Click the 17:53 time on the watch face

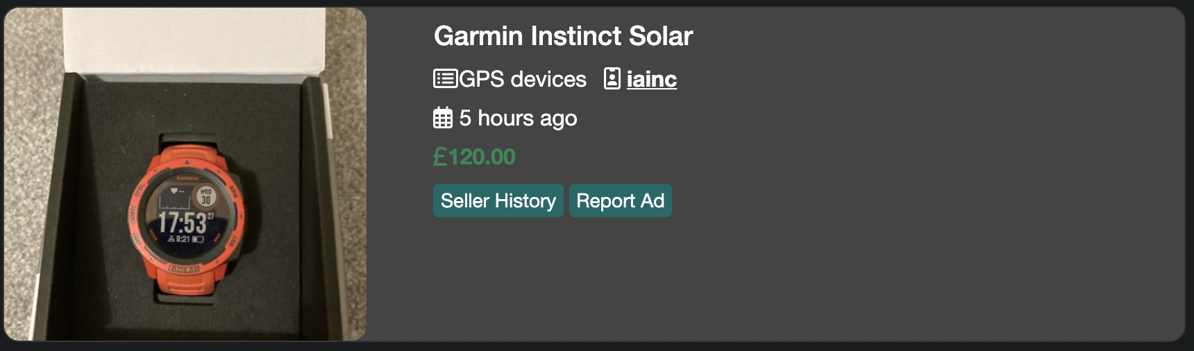(182, 223)
